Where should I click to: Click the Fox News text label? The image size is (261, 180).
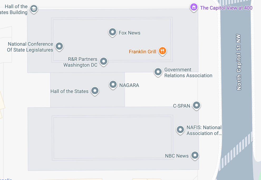[129, 33]
